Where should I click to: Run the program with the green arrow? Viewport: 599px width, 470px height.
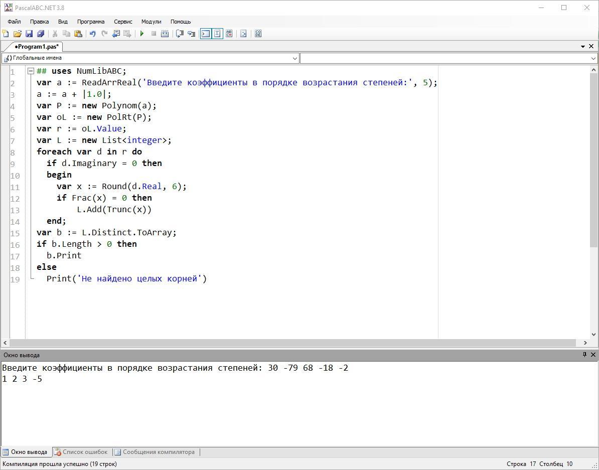point(142,34)
